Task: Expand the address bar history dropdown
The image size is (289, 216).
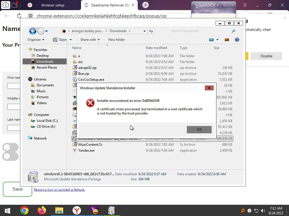Action: pyautogui.click(x=144, y=31)
